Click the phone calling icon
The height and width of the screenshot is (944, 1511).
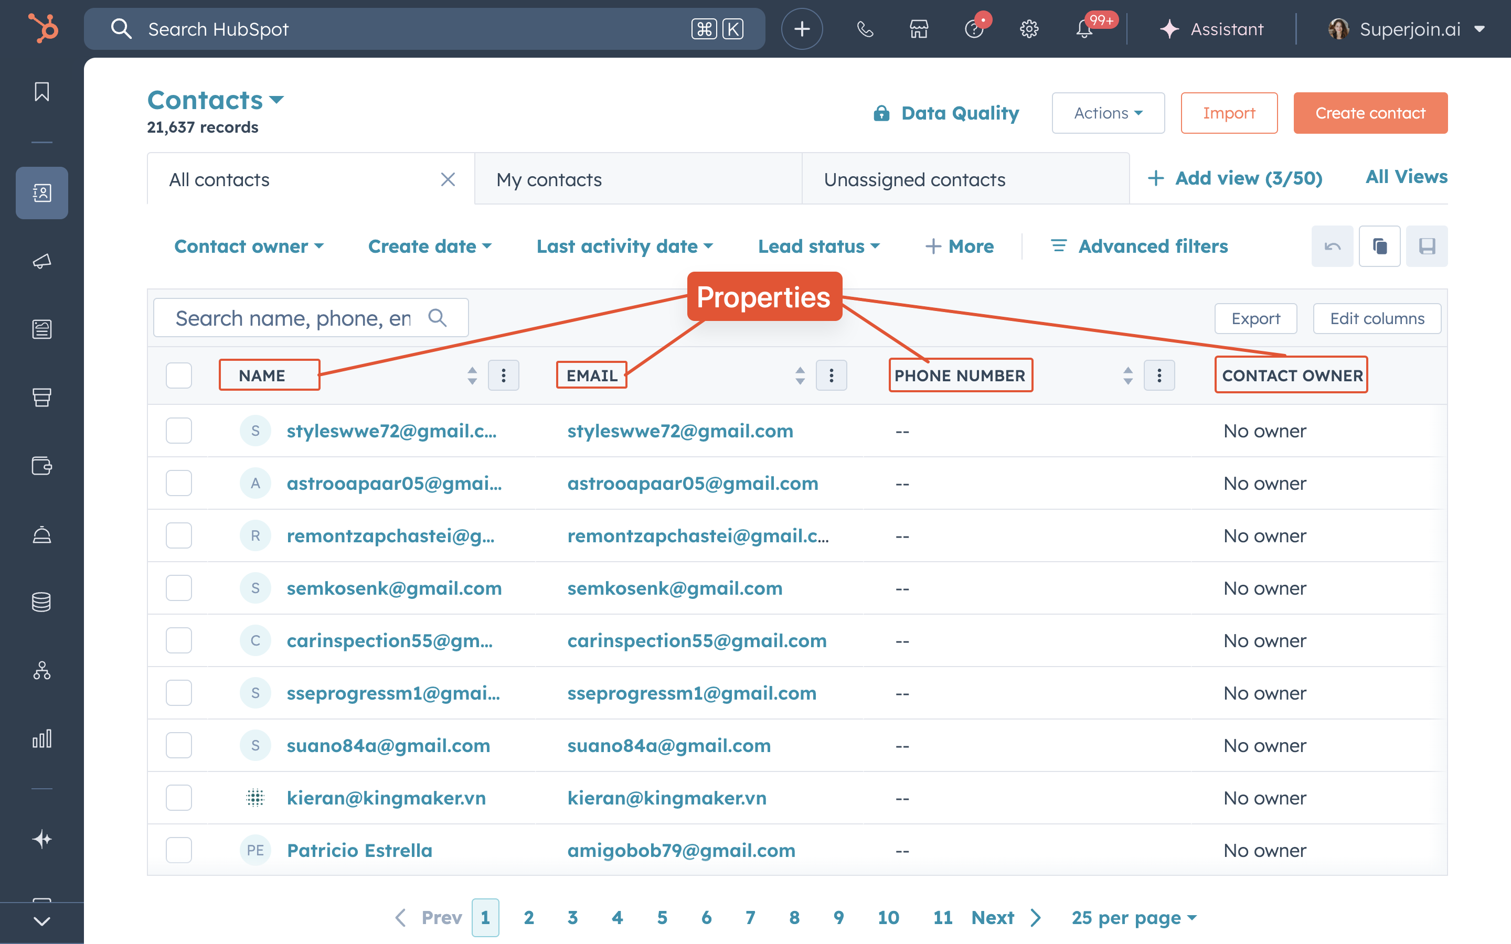tap(865, 29)
